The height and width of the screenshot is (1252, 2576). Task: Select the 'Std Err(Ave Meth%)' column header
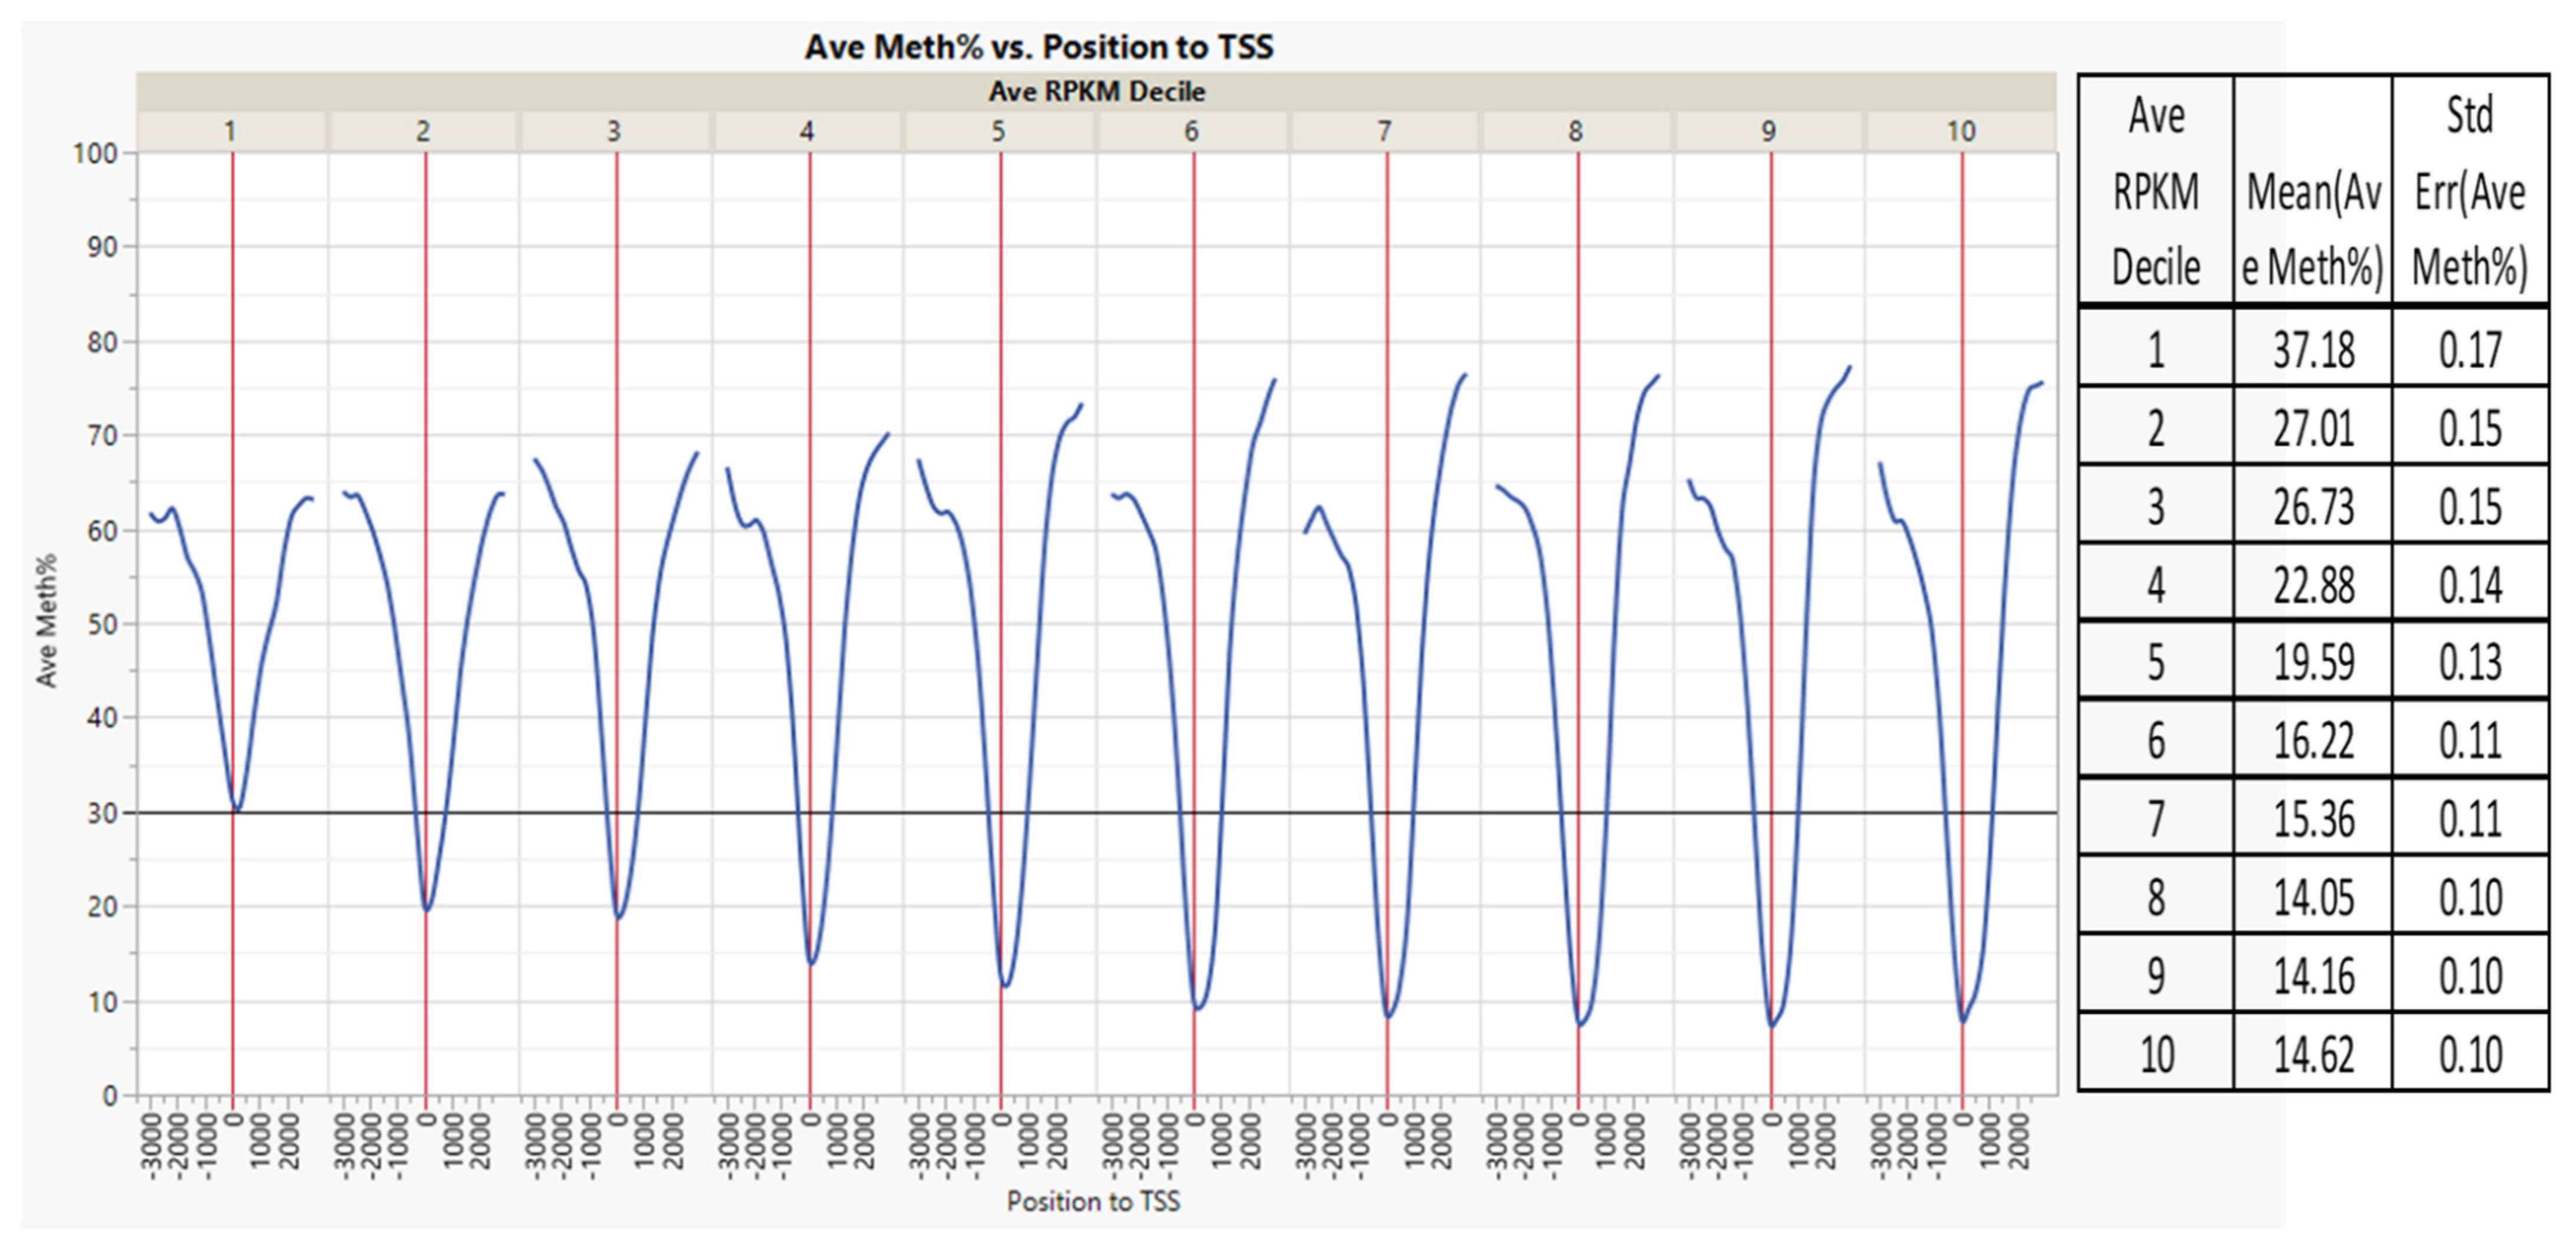[x=2469, y=190]
